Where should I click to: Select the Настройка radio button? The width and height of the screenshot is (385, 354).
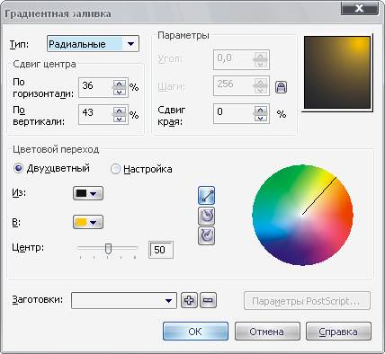[115, 169]
